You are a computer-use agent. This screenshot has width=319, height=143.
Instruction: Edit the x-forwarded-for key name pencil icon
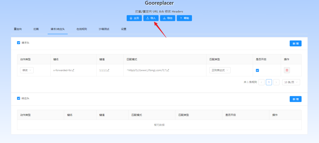73,70
